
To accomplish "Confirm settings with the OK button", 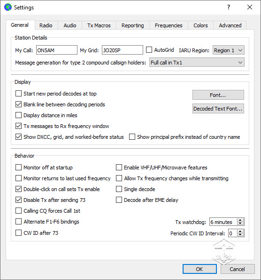I will pyautogui.click(x=200, y=269).
